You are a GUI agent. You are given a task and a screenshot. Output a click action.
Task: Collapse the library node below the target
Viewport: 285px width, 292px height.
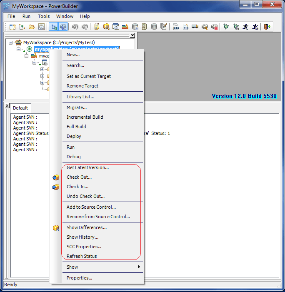coord(26,56)
